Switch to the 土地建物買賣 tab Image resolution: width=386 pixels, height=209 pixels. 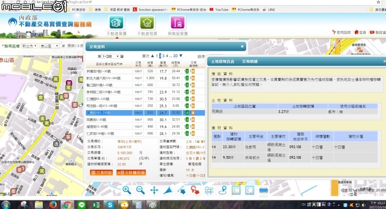(x=222, y=61)
